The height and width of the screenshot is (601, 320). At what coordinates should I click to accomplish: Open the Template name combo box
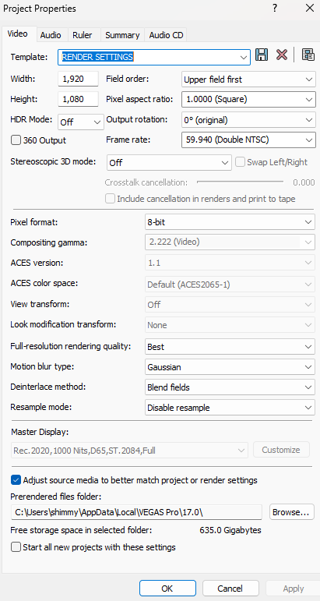click(x=154, y=57)
